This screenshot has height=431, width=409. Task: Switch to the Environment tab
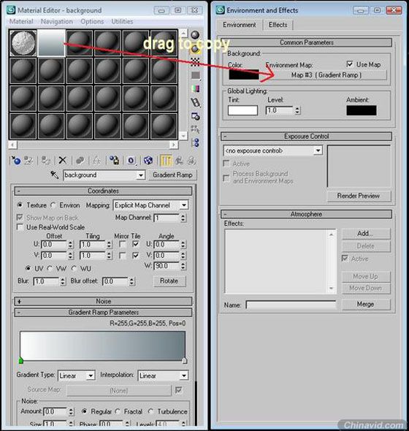pos(239,25)
